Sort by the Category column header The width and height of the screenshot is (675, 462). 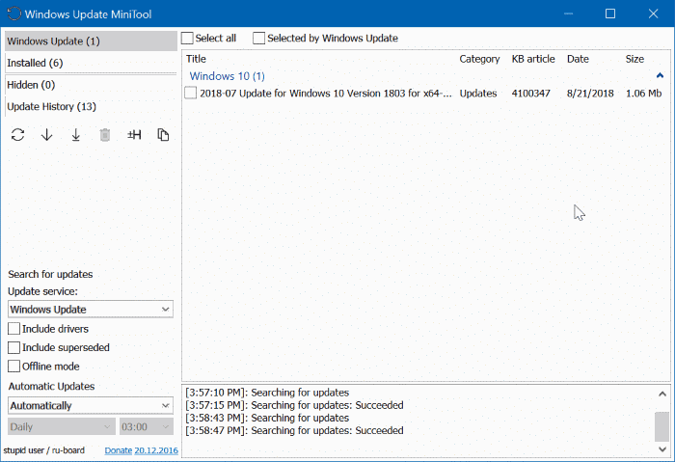pyautogui.click(x=479, y=59)
